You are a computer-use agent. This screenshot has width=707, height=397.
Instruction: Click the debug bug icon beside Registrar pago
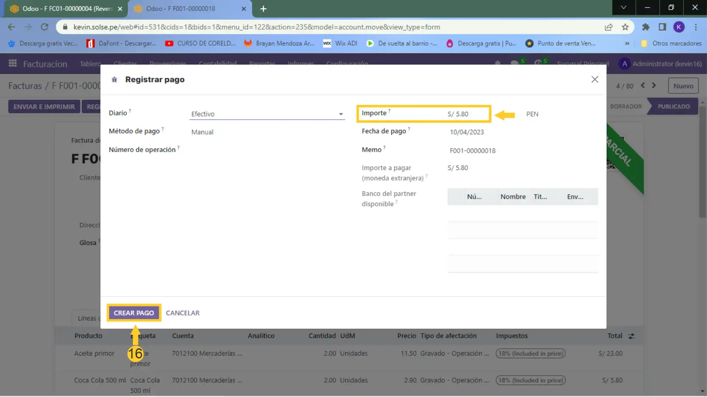pyautogui.click(x=114, y=80)
